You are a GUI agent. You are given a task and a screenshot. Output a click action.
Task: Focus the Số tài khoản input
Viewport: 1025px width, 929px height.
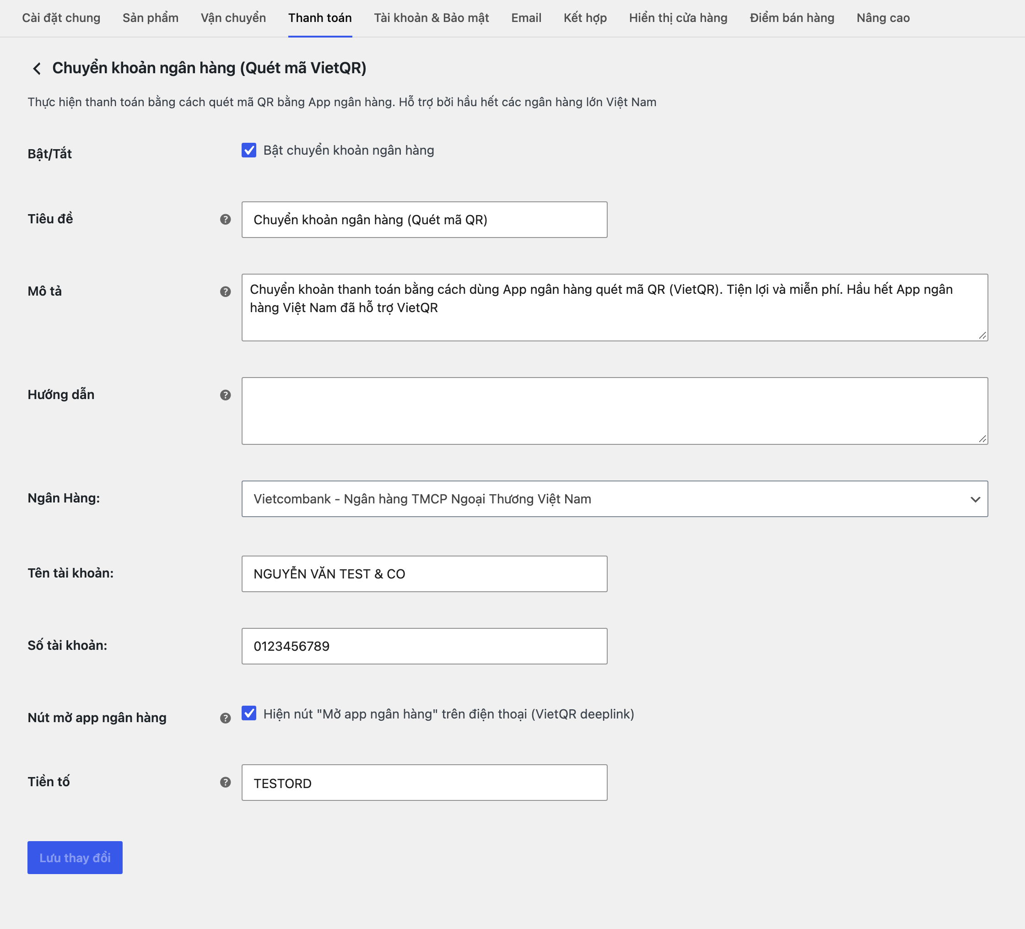425,646
